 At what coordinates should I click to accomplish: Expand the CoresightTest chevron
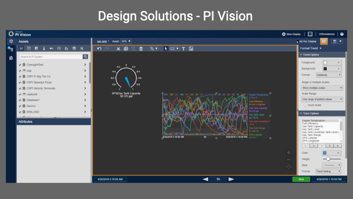[x=85, y=65]
